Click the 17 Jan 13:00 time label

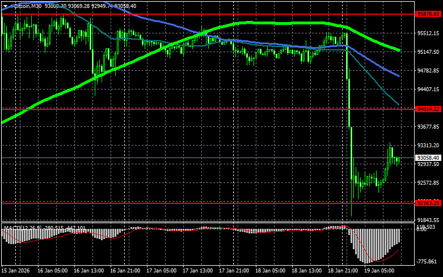coord(198,271)
